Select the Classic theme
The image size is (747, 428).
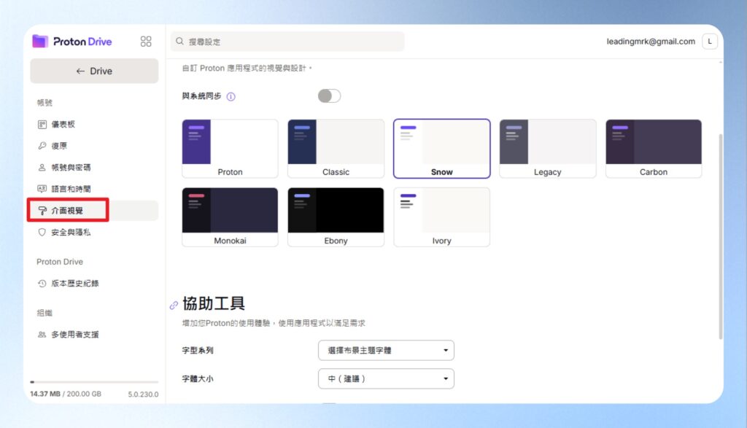pos(336,149)
